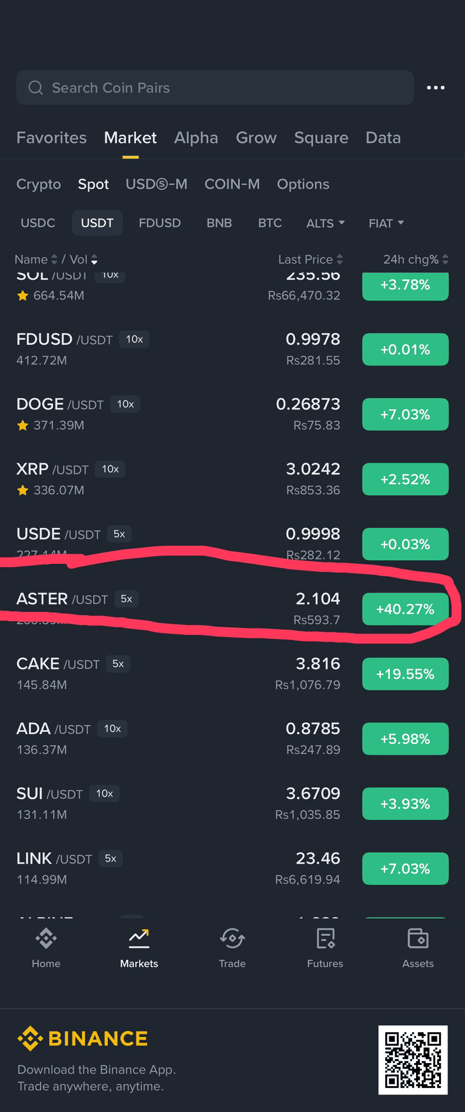Image resolution: width=465 pixels, height=1112 pixels.
Task: Click the Binance logo in footer
Action: 83,1038
